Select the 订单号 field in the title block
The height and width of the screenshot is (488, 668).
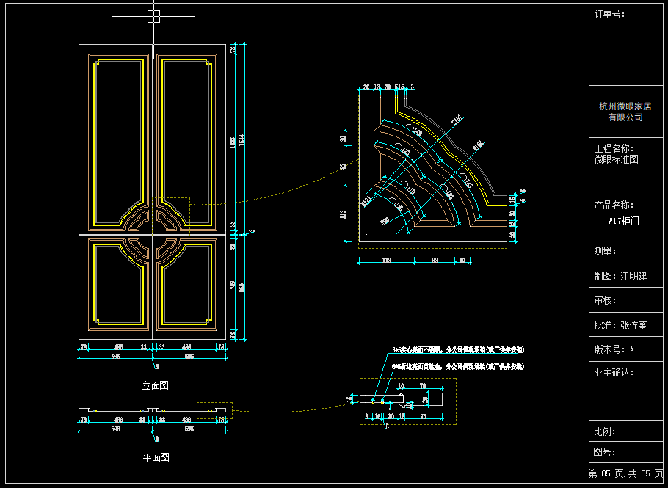(x=609, y=14)
